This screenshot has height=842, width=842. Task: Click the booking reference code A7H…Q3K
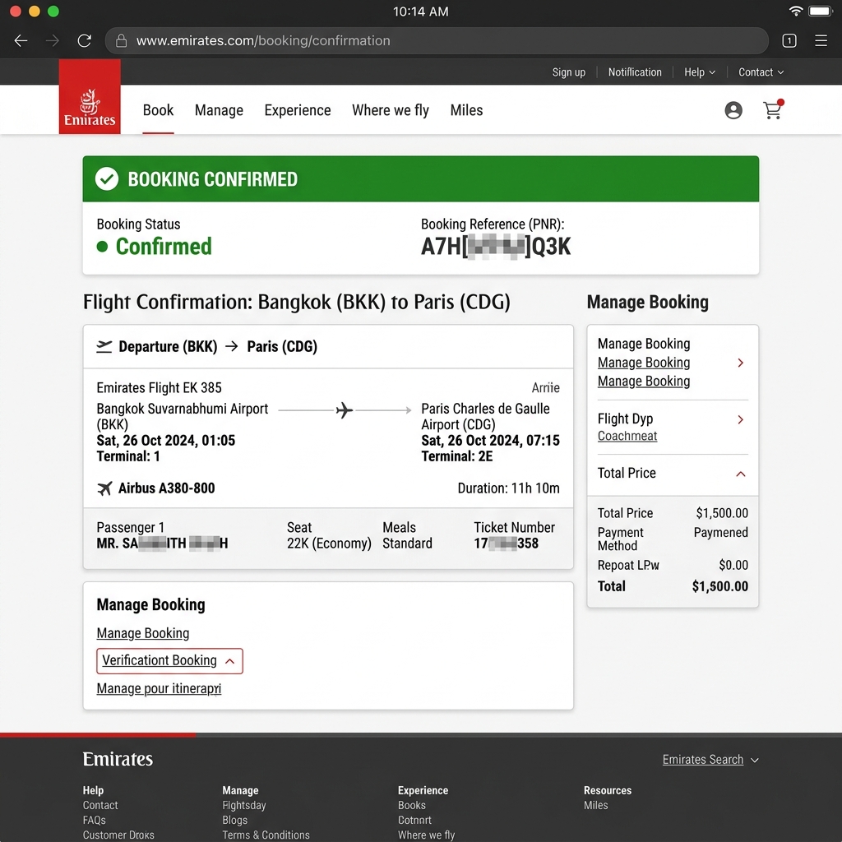pos(495,247)
